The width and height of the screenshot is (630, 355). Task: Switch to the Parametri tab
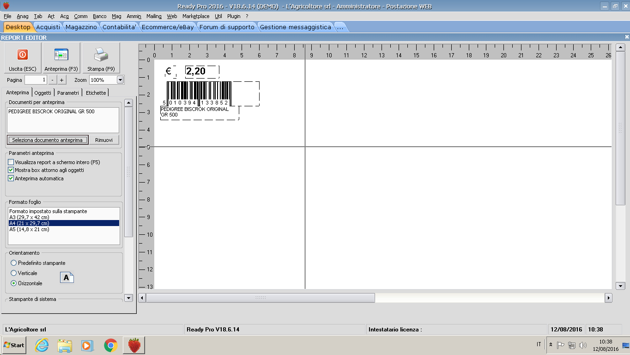pos(68,93)
